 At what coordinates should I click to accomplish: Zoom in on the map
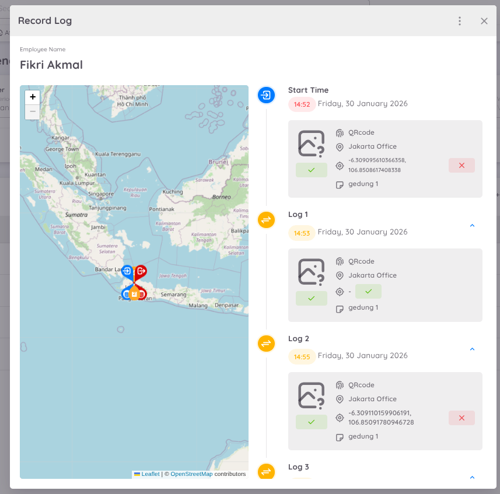[33, 97]
